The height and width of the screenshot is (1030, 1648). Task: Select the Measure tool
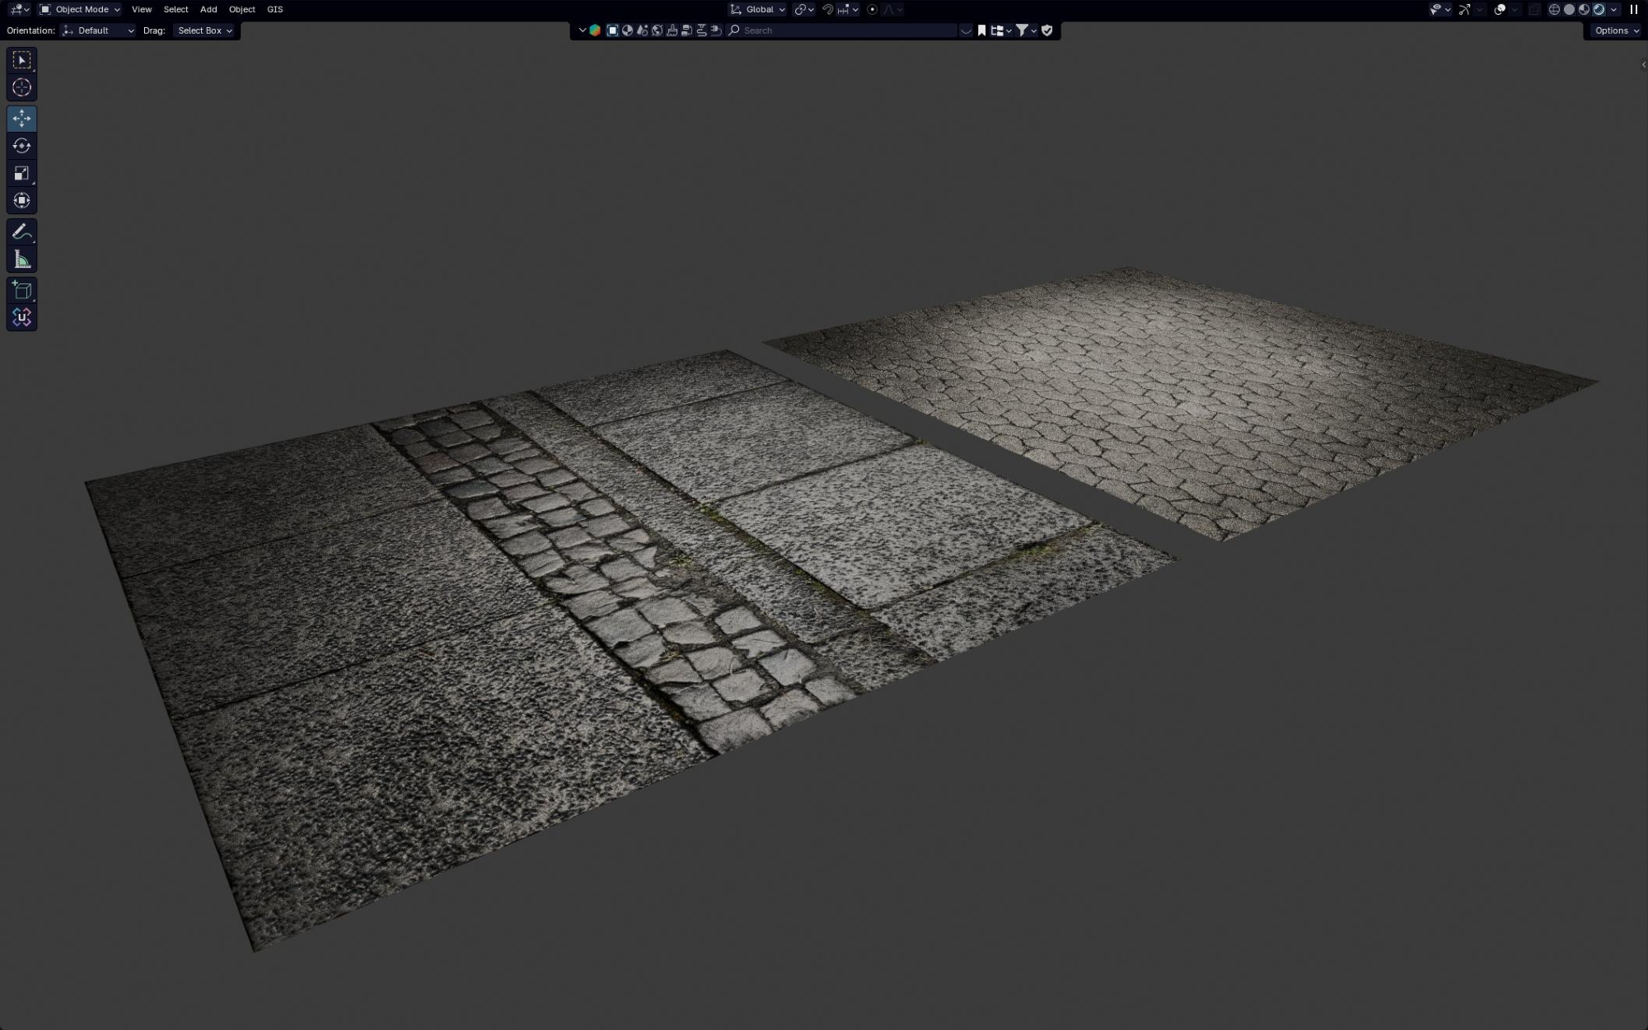pos(21,260)
